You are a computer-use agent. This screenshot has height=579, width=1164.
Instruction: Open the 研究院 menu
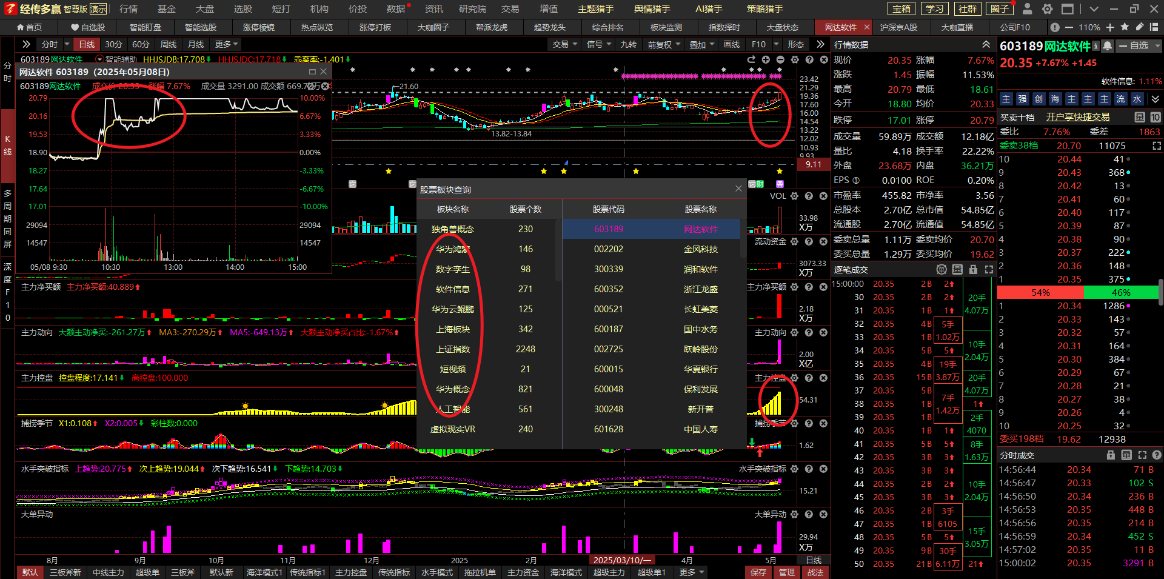(x=472, y=9)
